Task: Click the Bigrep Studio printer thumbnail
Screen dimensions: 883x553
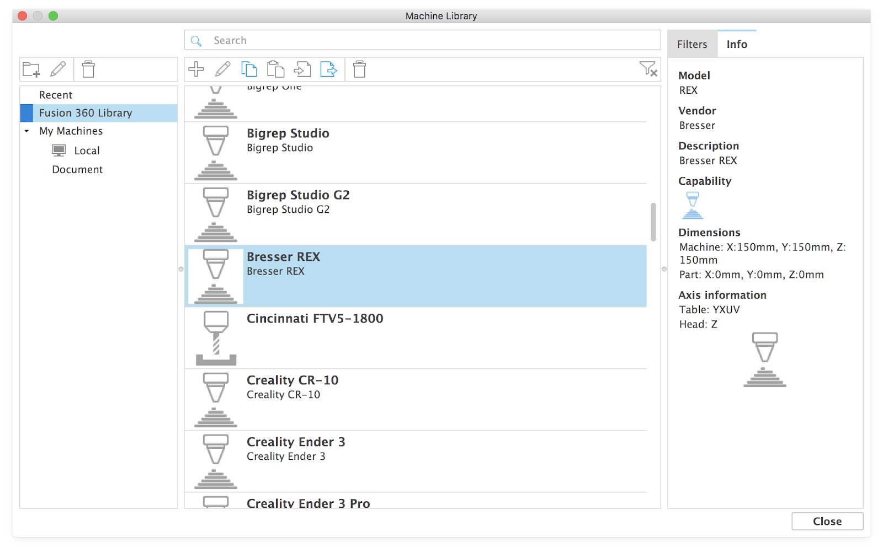Action: coord(216,153)
